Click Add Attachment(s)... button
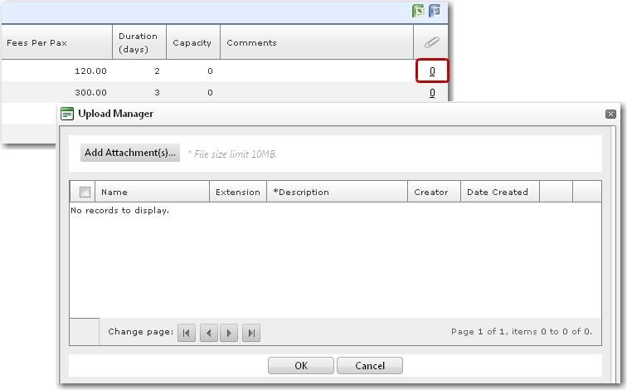627x390 pixels. pyautogui.click(x=130, y=153)
